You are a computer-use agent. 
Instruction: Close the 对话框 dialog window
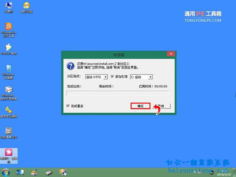(x=171, y=54)
